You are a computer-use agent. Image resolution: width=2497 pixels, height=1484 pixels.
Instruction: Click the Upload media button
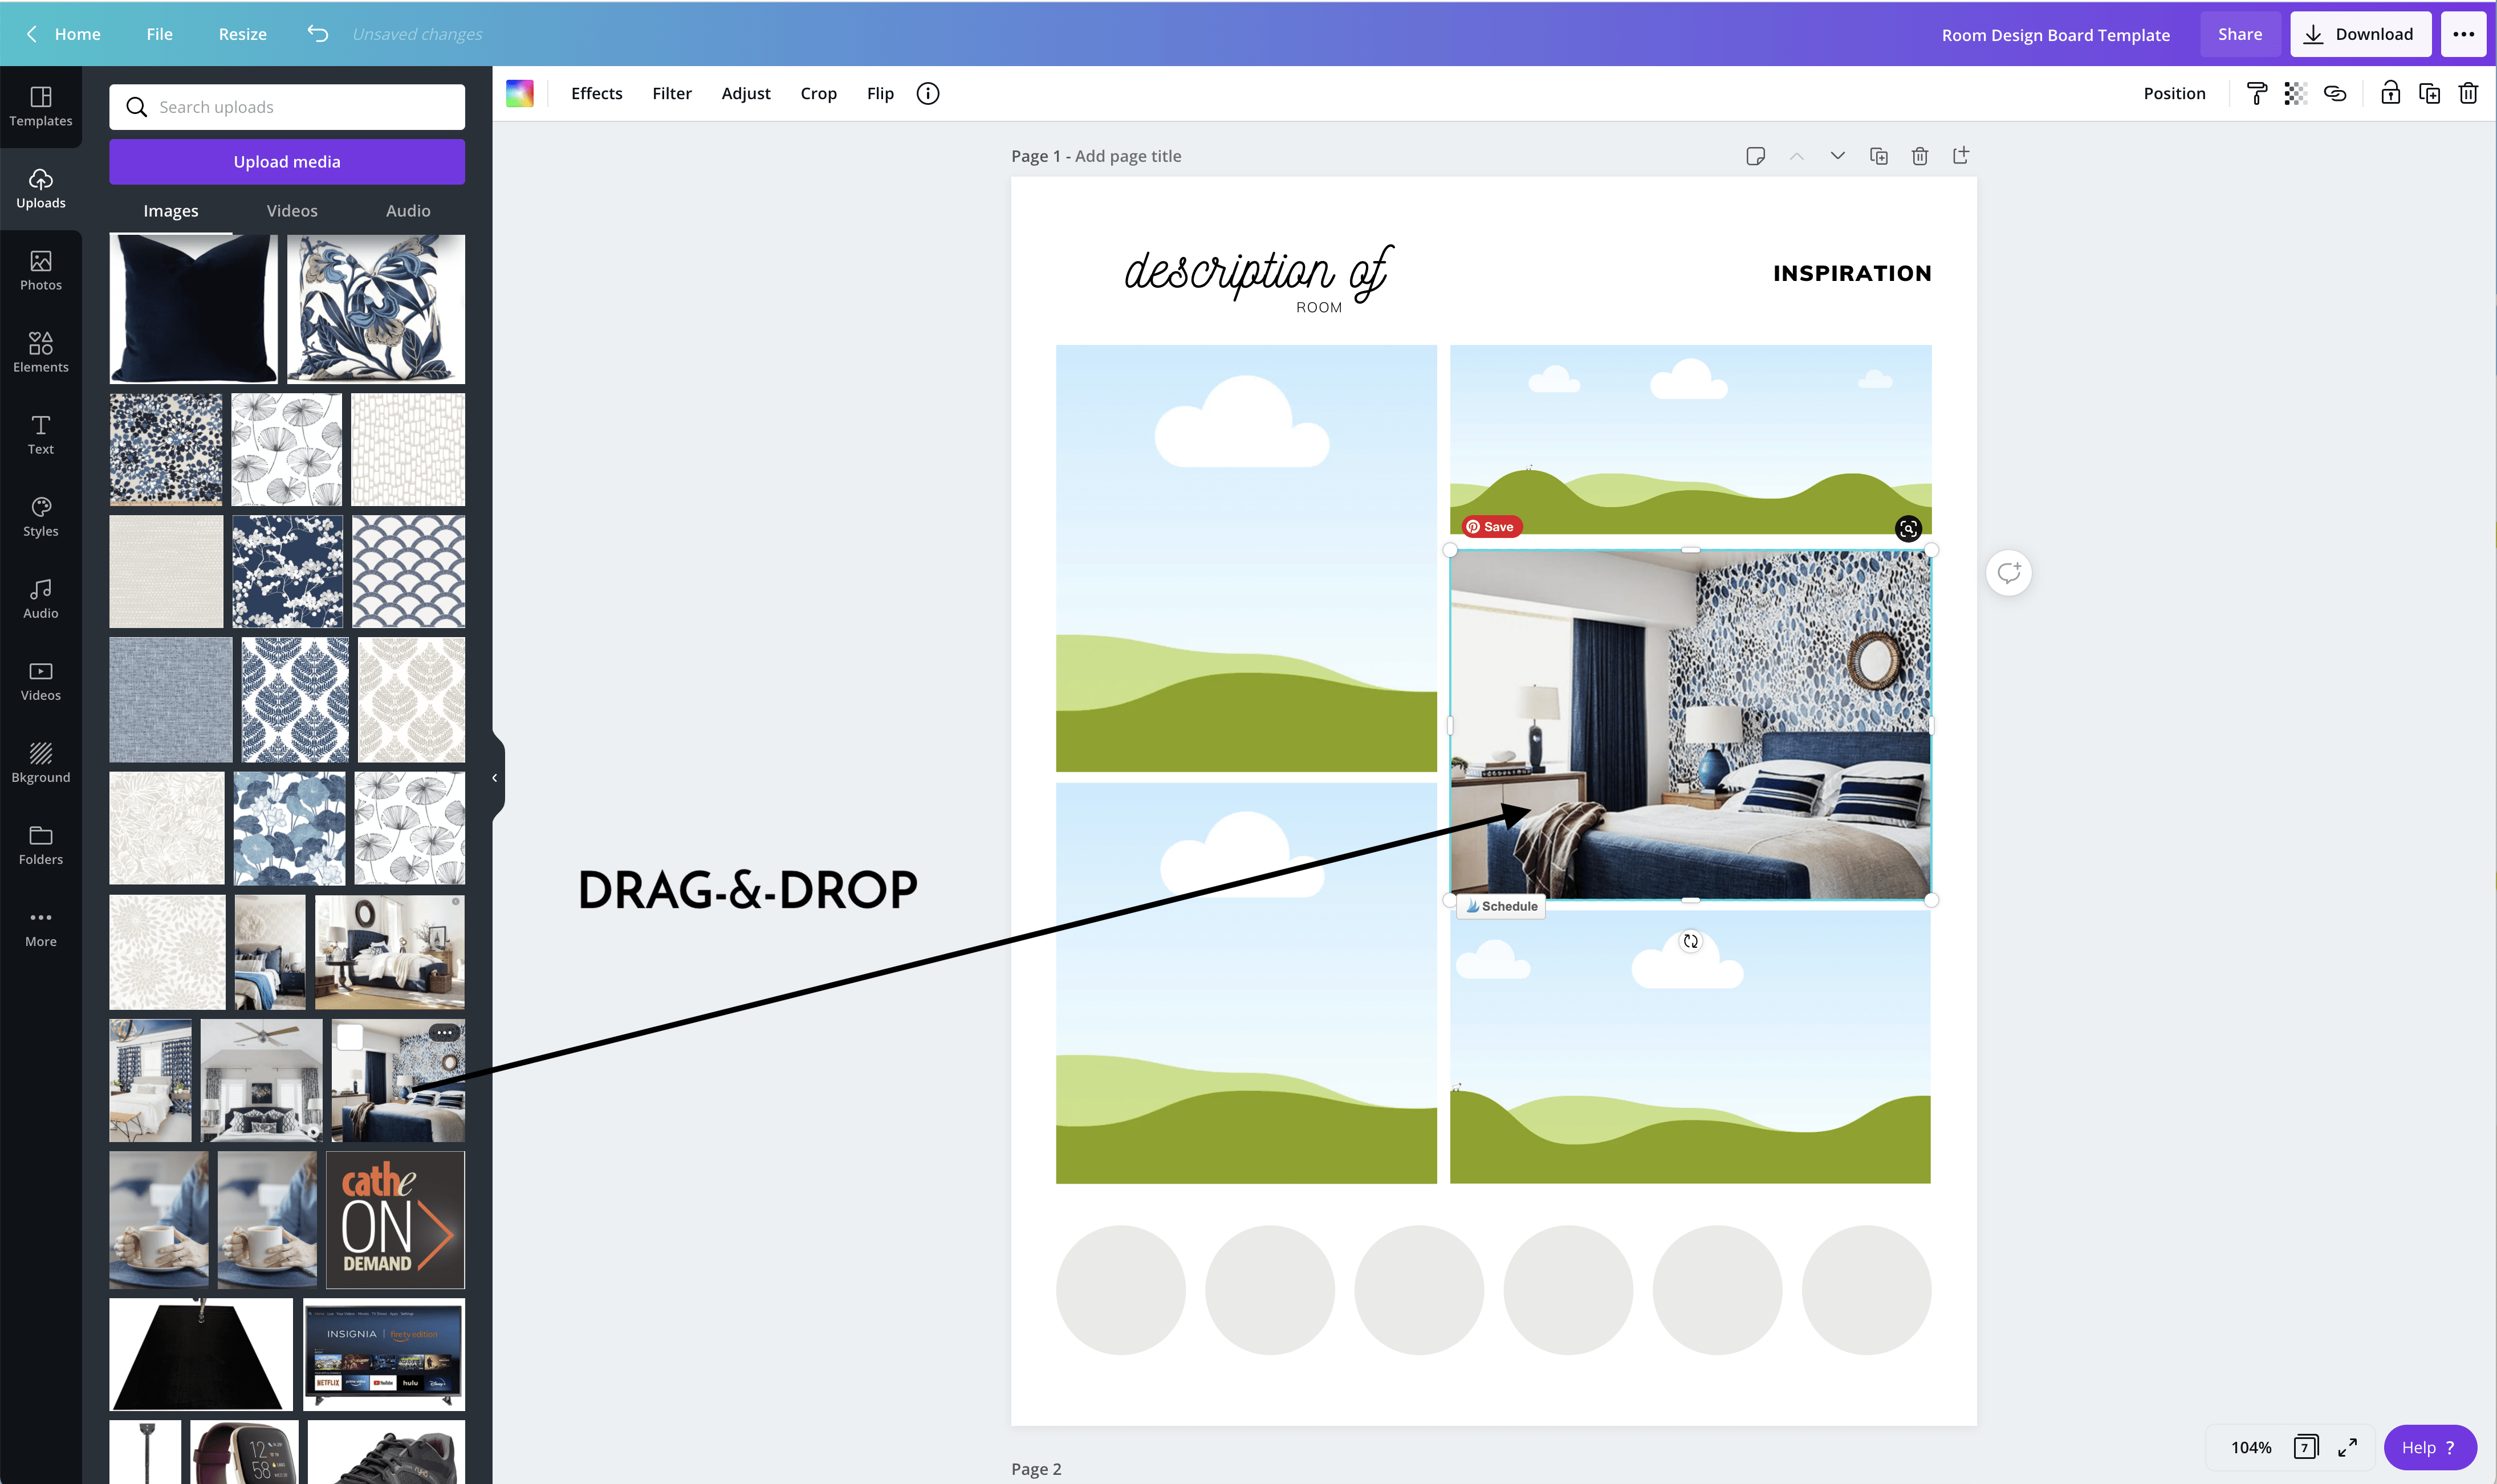pos(287,162)
